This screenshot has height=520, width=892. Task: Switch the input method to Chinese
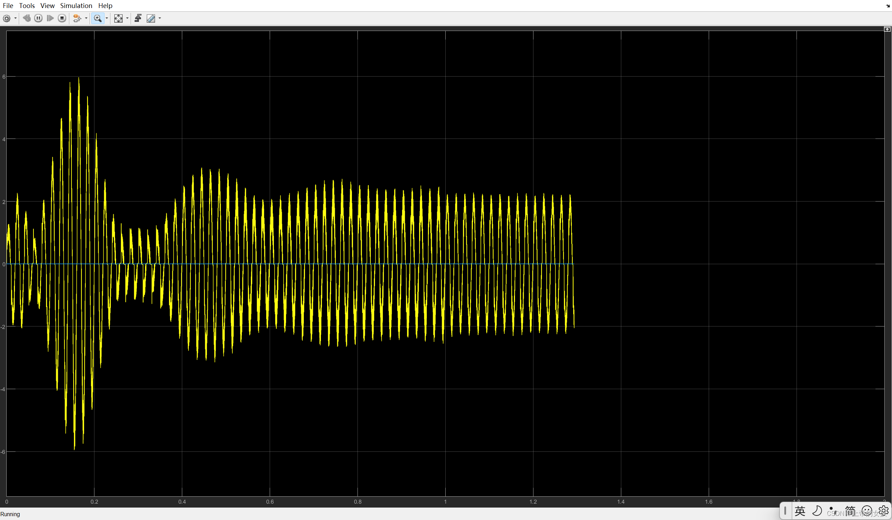pyautogui.click(x=801, y=511)
